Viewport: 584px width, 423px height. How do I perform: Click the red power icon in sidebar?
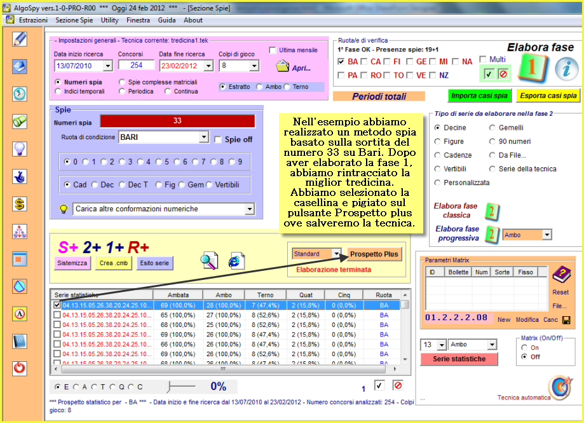19,368
